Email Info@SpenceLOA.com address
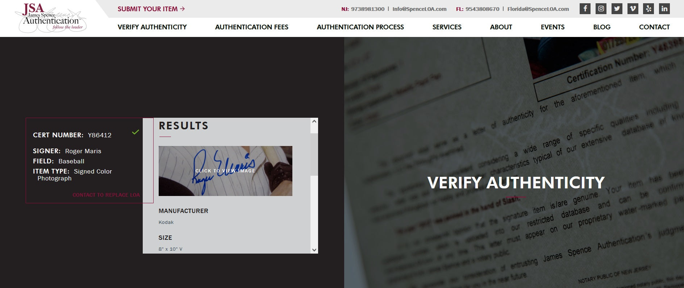Screen dimensions: 684x288 (x=420, y=9)
